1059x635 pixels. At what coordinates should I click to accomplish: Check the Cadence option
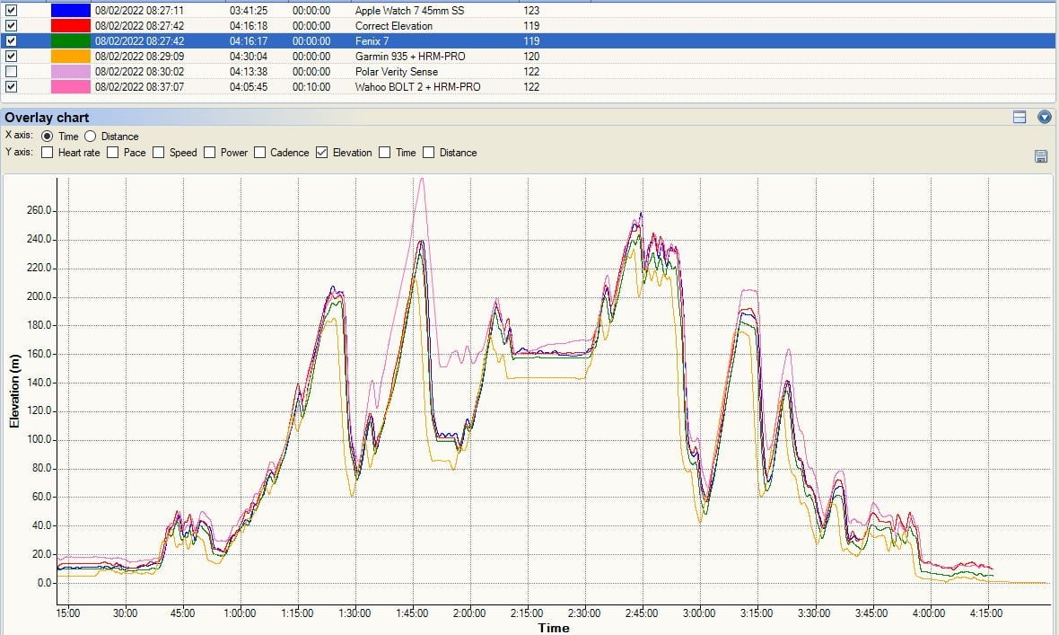[259, 153]
